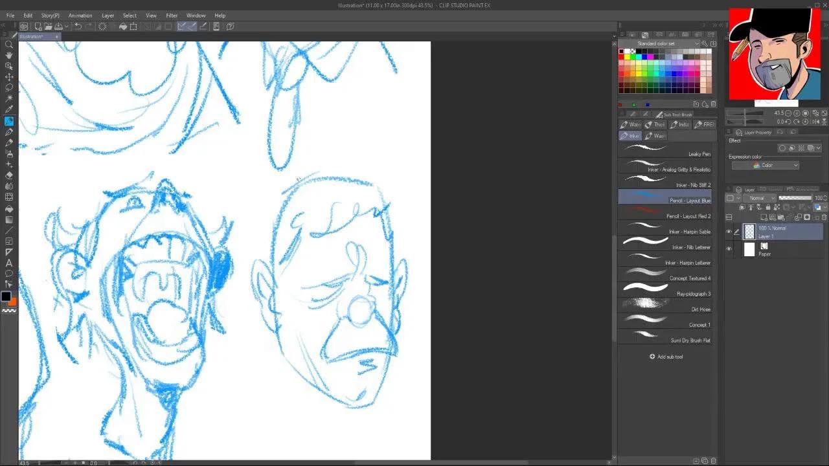The height and width of the screenshot is (466, 829).
Task: Hide Layer 1 with its eye toggle
Action: 729,231
